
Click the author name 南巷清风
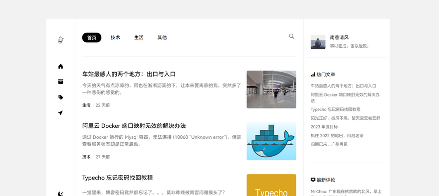coord(339,38)
